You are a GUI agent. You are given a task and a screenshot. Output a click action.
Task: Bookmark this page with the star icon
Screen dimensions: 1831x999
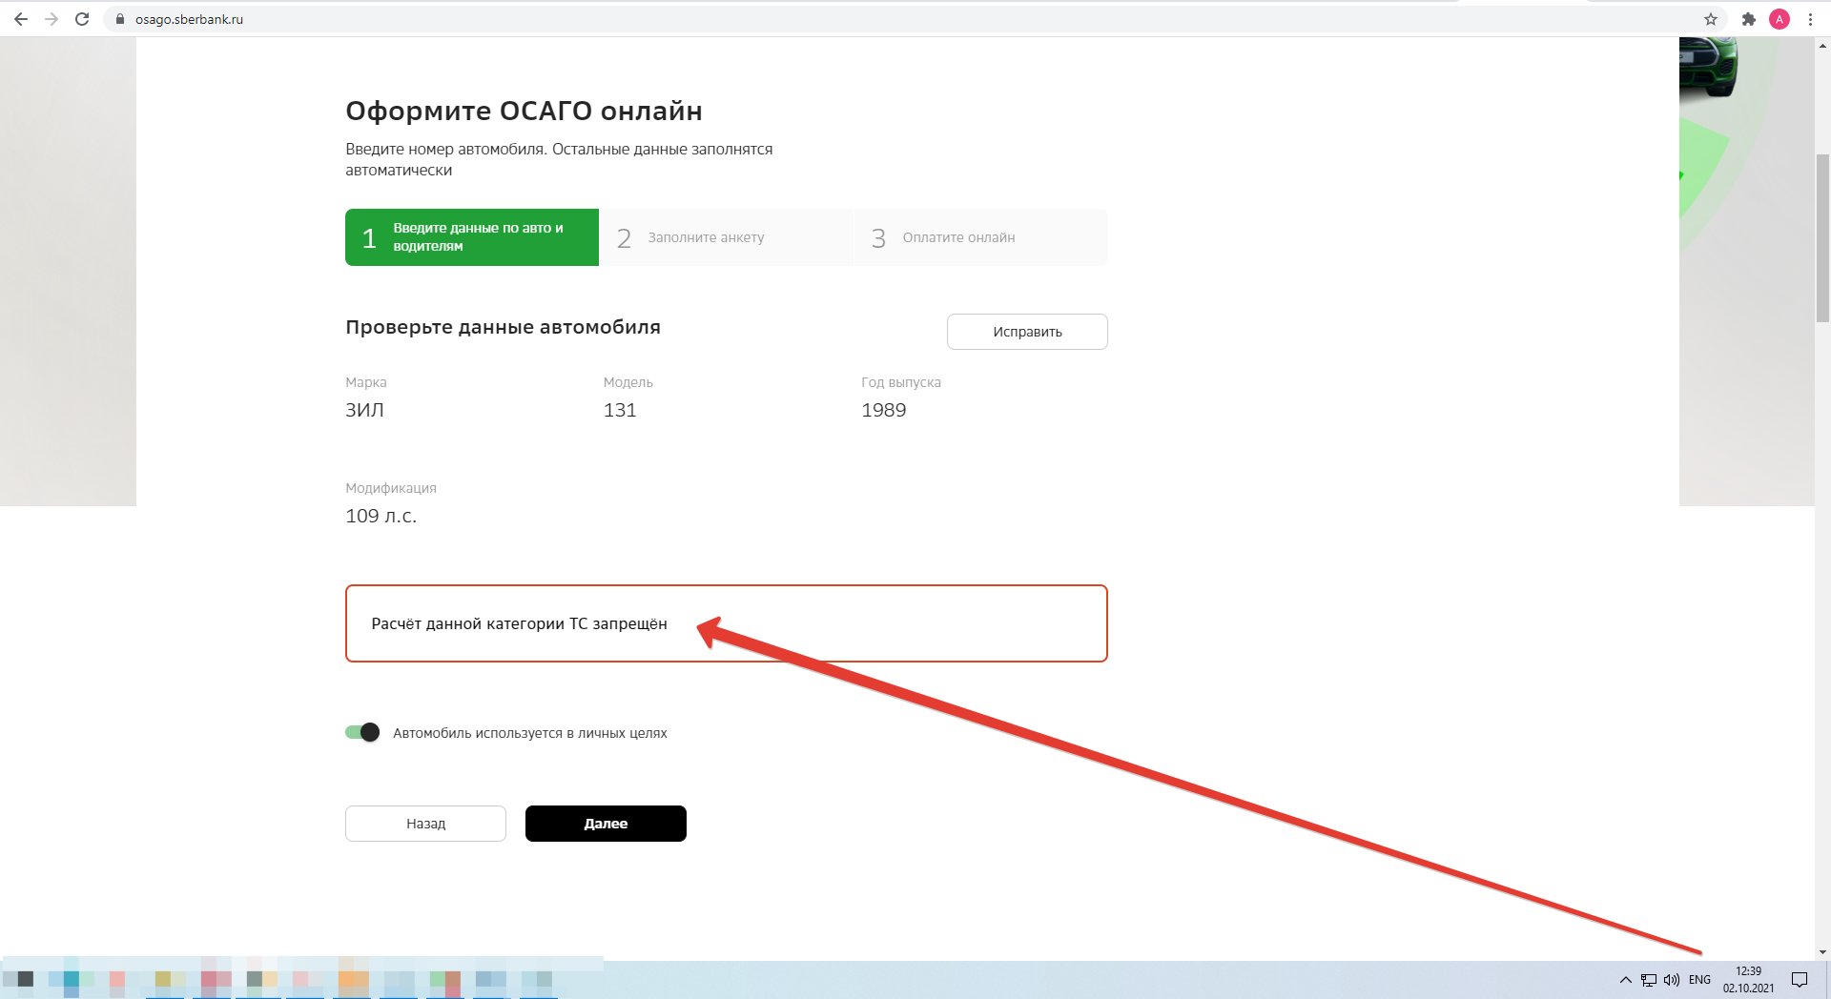coord(1711,19)
